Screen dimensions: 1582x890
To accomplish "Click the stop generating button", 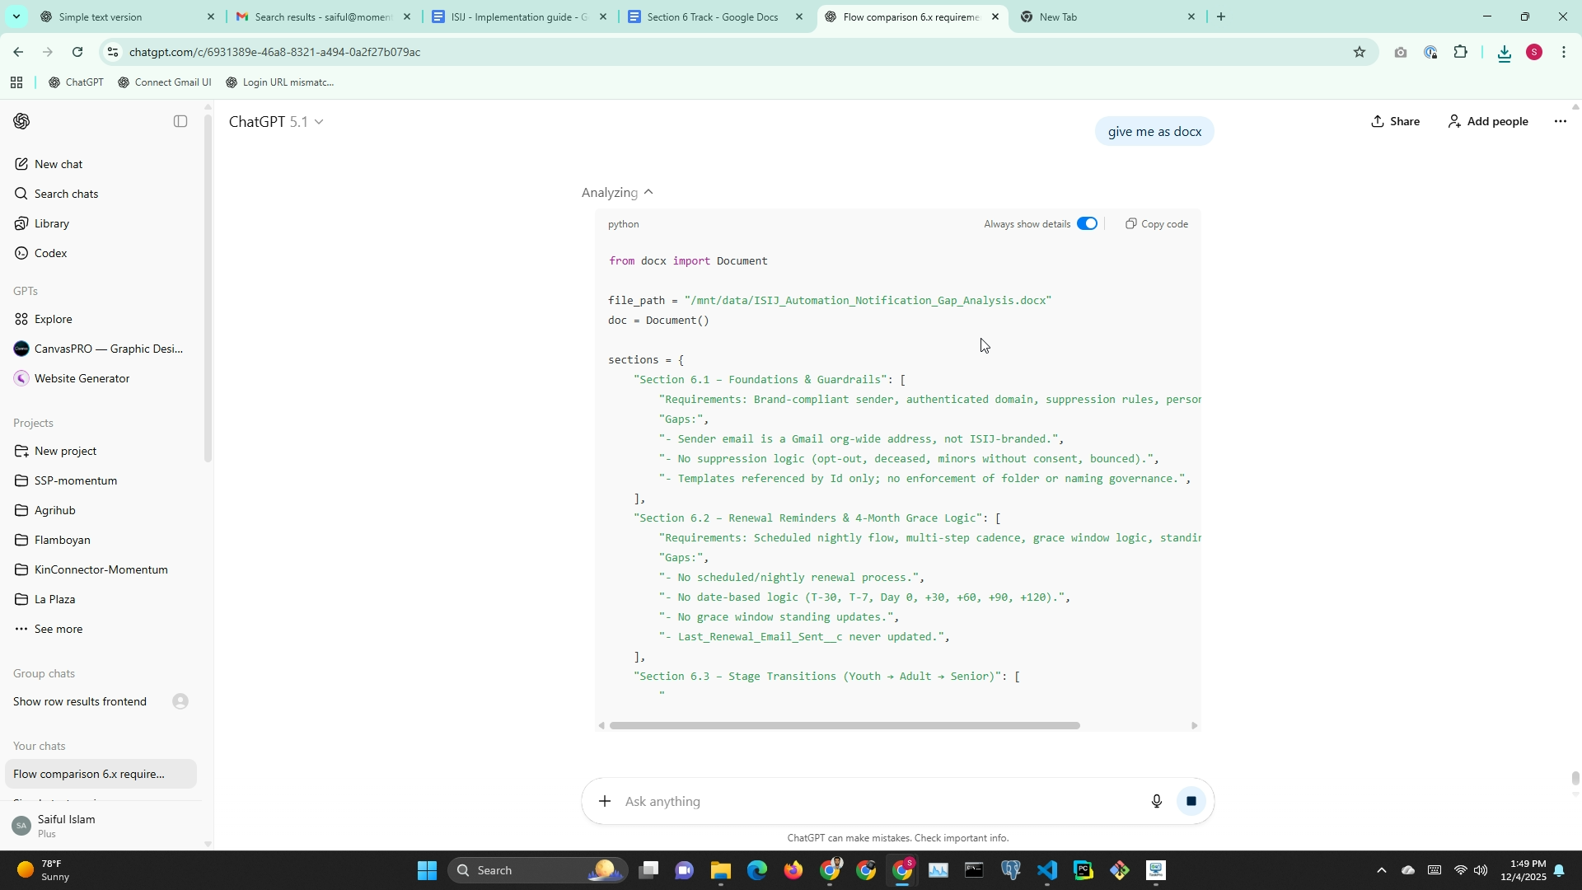I will (x=1191, y=801).
